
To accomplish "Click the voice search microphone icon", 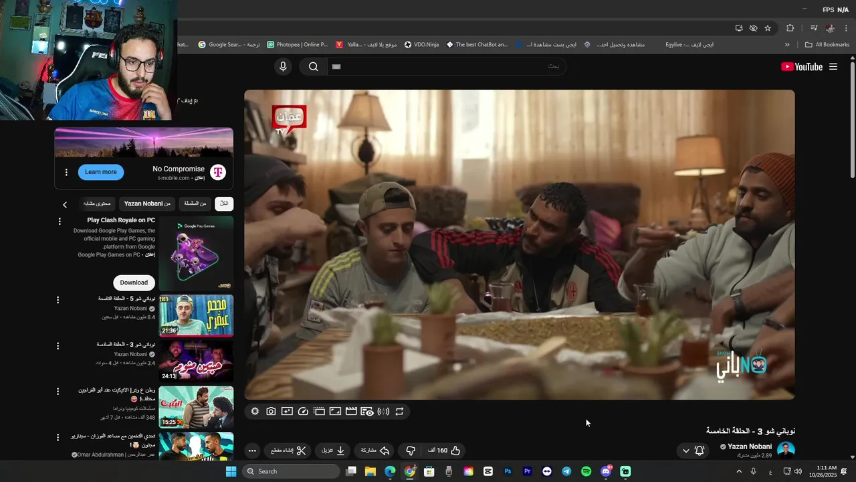I will [x=283, y=66].
